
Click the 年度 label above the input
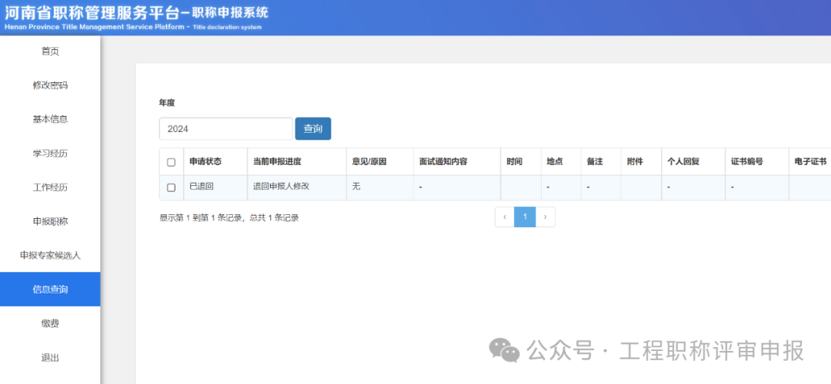(x=167, y=102)
